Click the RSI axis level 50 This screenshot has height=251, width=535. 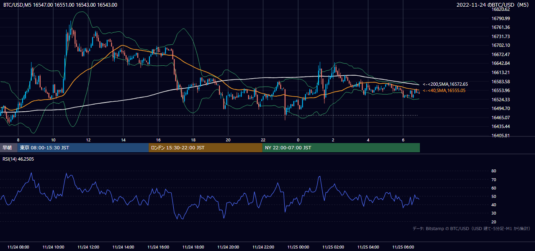[x=494, y=197]
